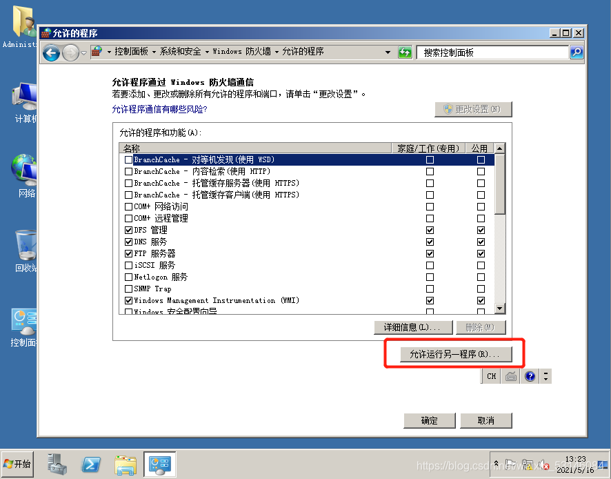Focus the 搜索控制面板 search field
611x479 pixels.
pos(492,52)
